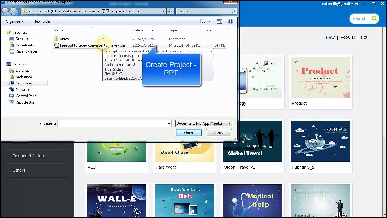Click the Open button

[188, 133]
